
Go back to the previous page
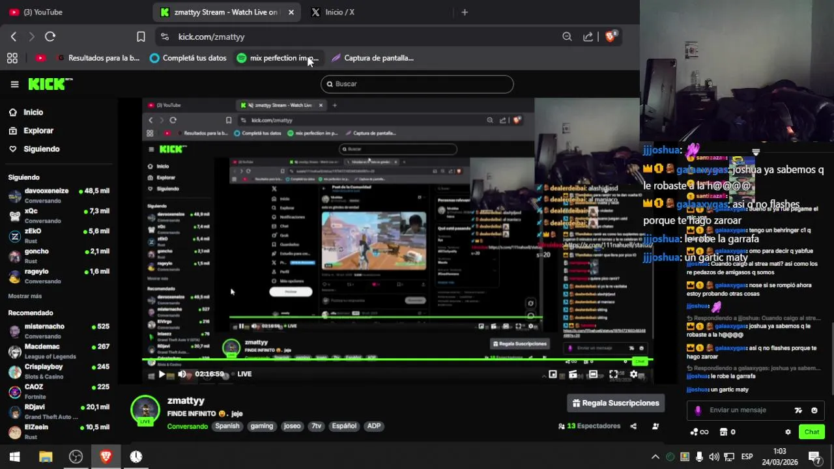[x=14, y=36]
